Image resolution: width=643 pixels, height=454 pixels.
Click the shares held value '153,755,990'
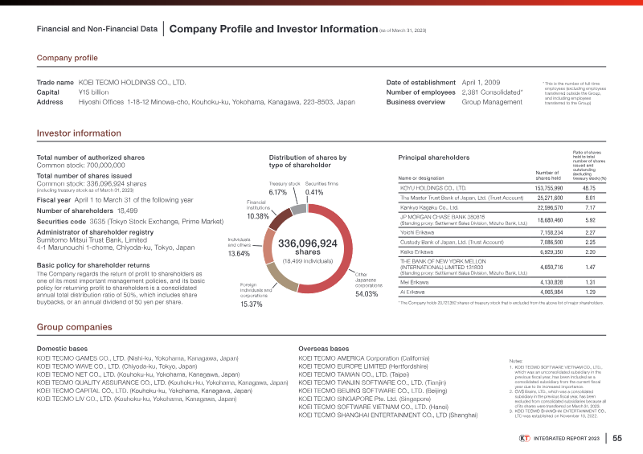click(x=549, y=188)
